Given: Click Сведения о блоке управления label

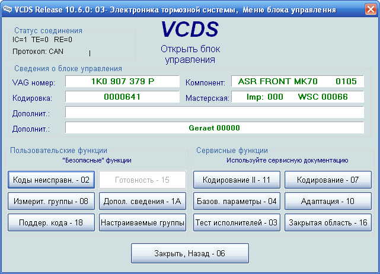Looking at the screenshot, I should pyautogui.click(x=68, y=69).
